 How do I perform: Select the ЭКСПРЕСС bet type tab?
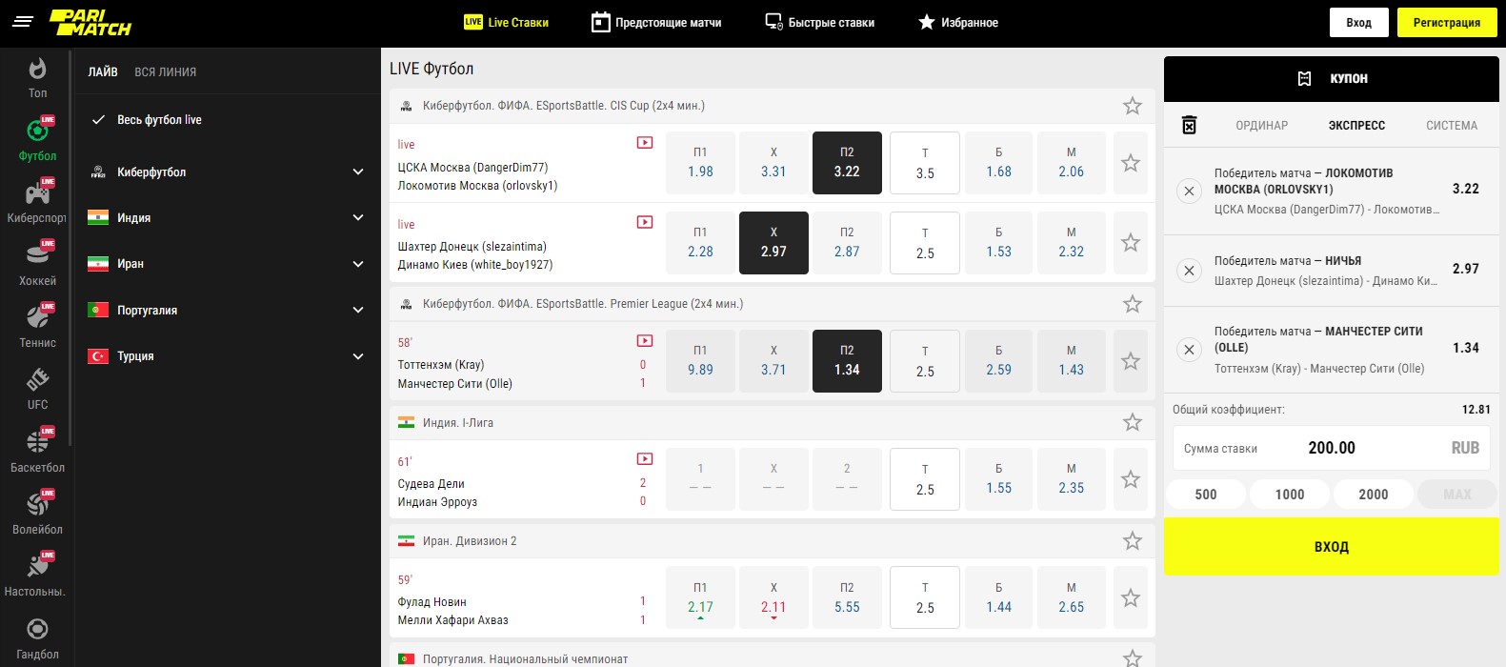point(1356,126)
